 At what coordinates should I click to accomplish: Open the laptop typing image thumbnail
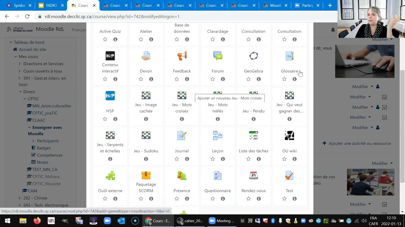(x=365, y=61)
